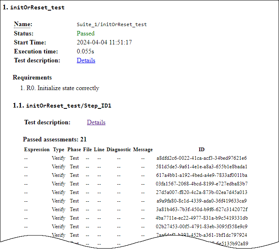Click the green Passed status value

[86, 33]
